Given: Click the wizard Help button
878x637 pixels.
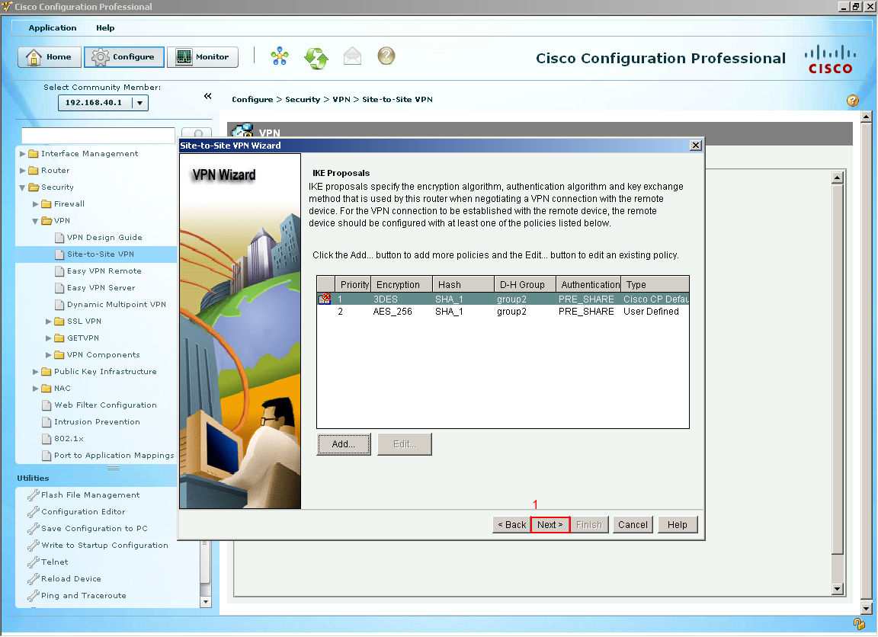Looking at the screenshot, I should 677,525.
